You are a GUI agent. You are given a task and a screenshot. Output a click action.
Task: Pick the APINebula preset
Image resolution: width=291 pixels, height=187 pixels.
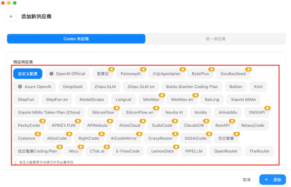(97, 125)
